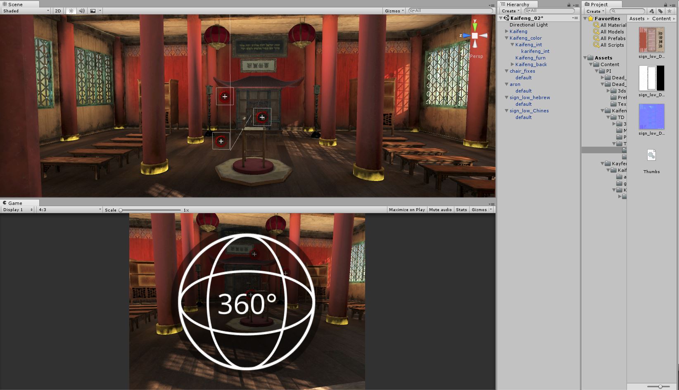
Task: Open Hierarchy Create dropdown
Action: [510, 11]
